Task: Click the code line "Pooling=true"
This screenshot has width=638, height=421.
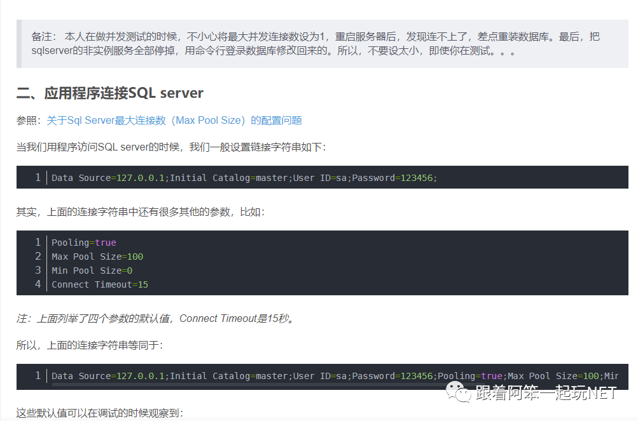Action: (x=84, y=243)
